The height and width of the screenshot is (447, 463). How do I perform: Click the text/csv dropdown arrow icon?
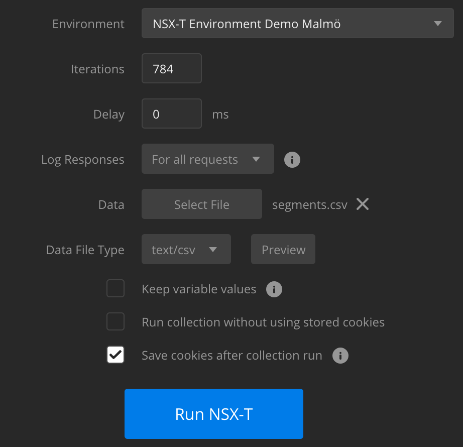[213, 249]
